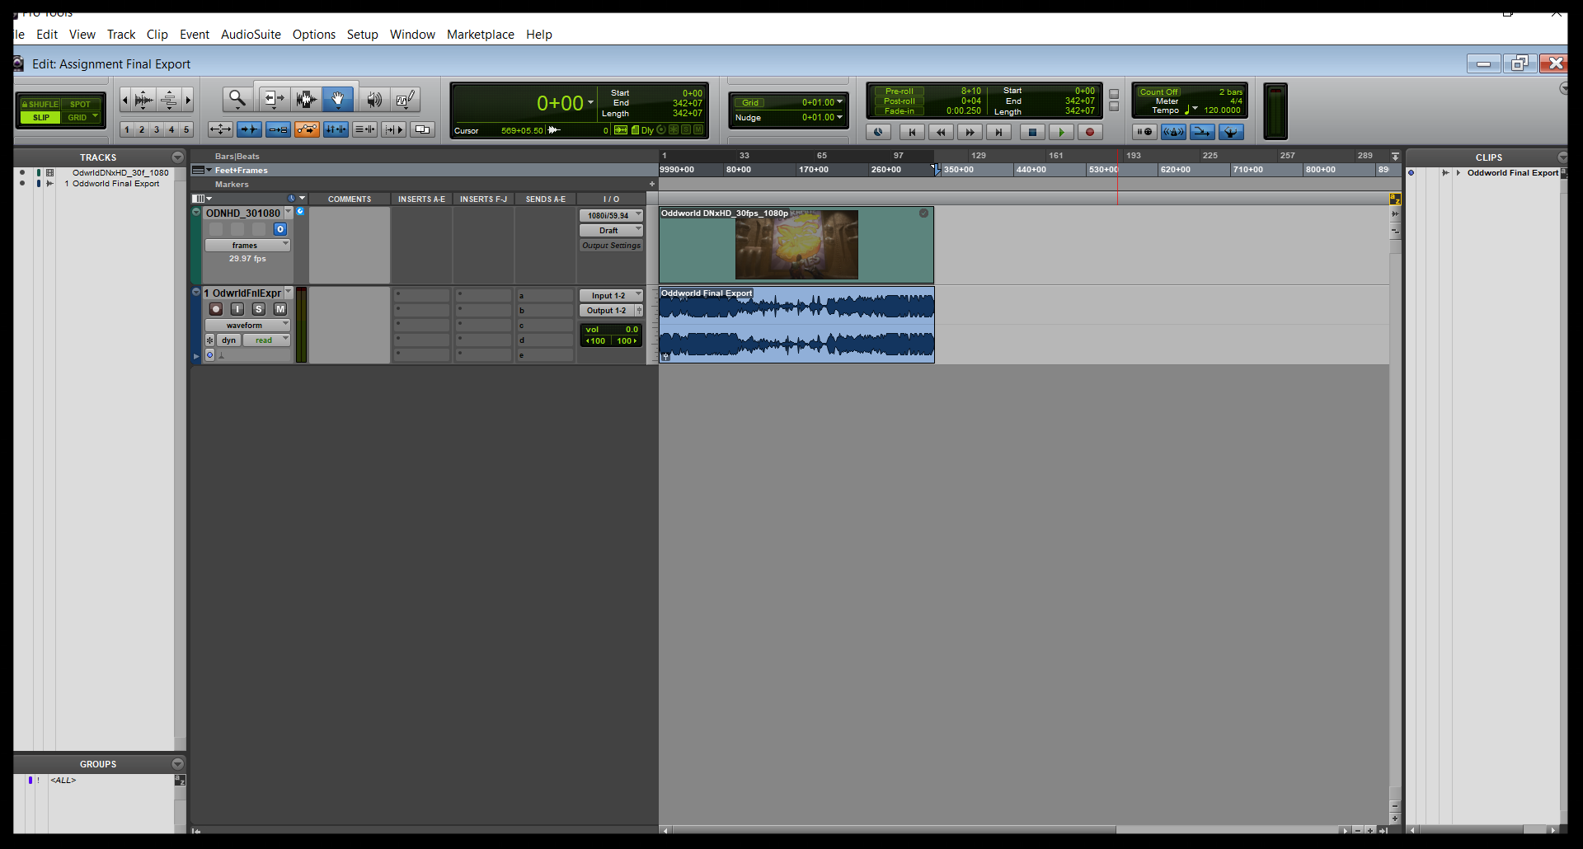1583x849 pixels.
Task: Open the waveform track view selector
Action: (247, 326)
